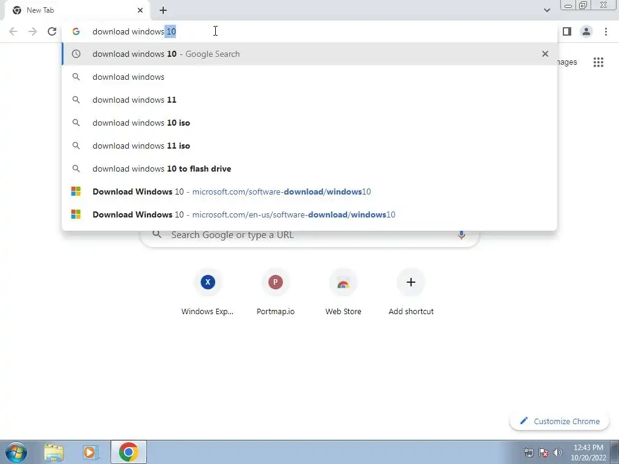Select the 'download windows' suggestion

tap(309, 77)
